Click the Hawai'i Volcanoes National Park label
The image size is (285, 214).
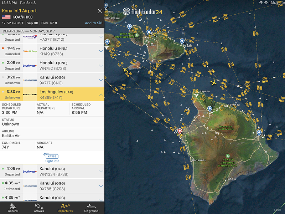click(228, 163)
